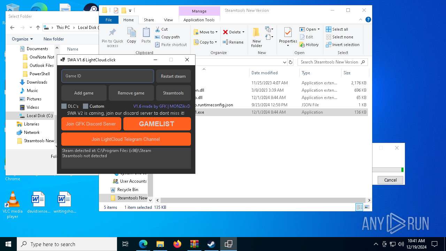Open the Application Tools tab
This screenshot has width=446, height=251.
pos(199,20)
